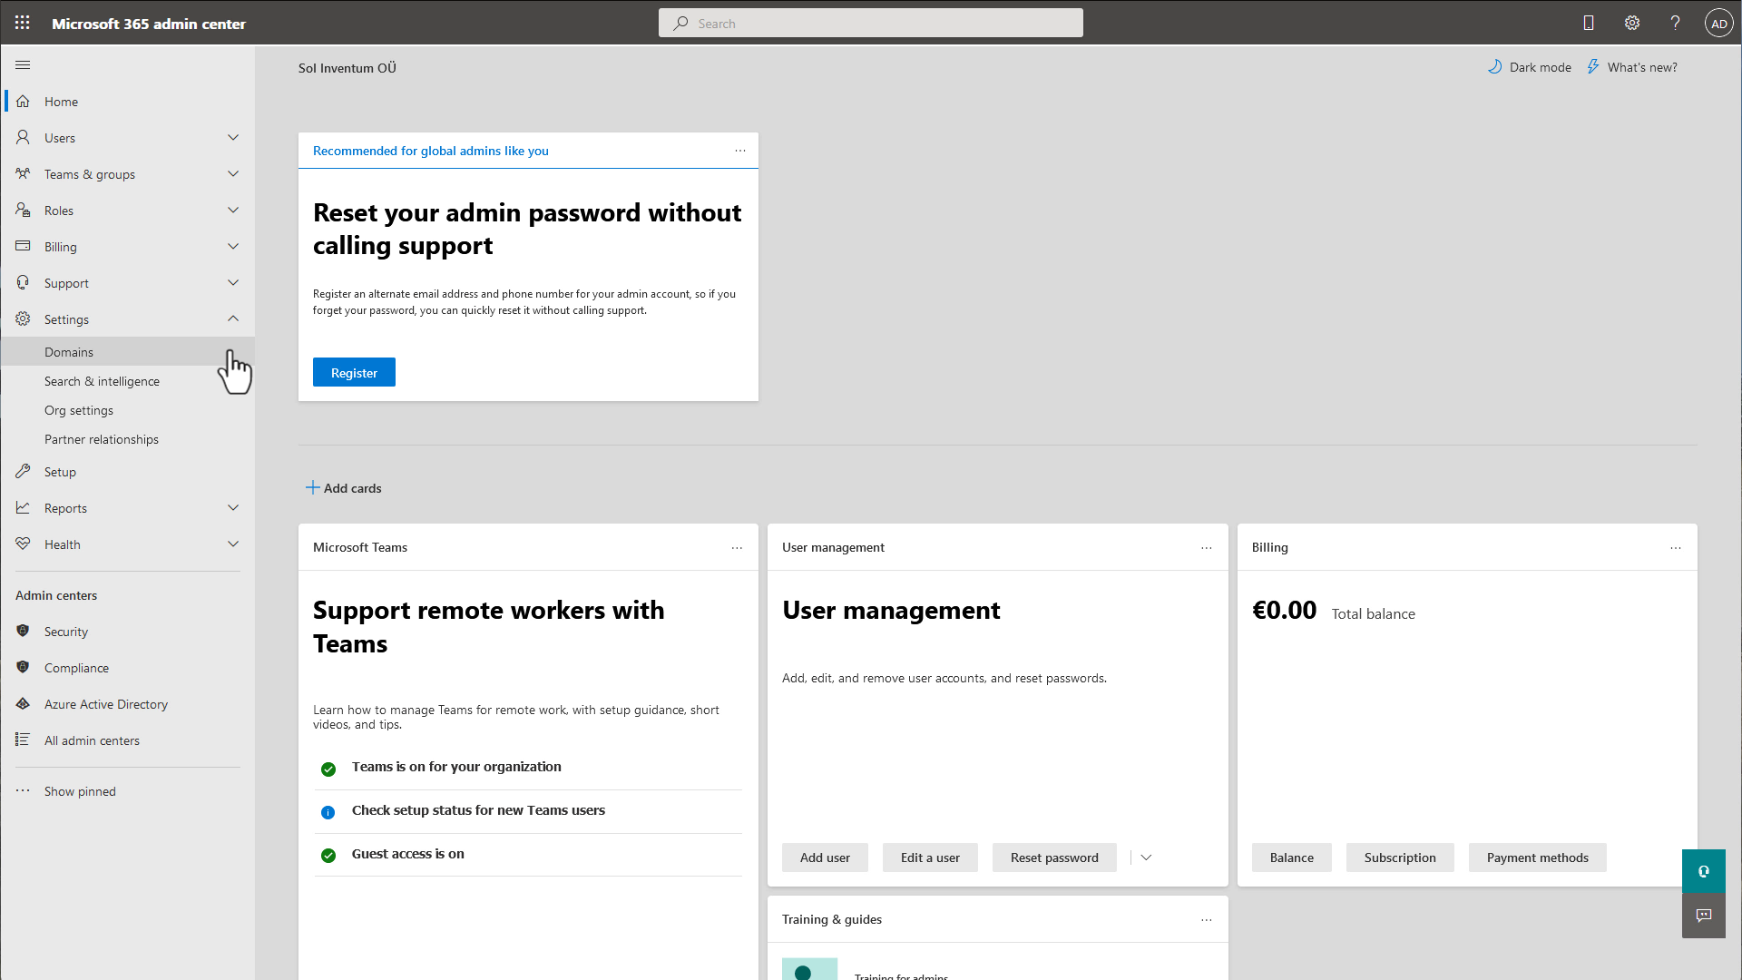1742x980 pixels.
Task: Click the Dark mode moon icon
Action: click(1495, 67)
